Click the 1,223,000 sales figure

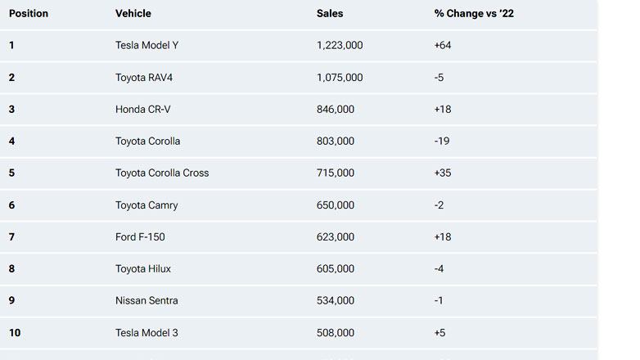(340, 46)
